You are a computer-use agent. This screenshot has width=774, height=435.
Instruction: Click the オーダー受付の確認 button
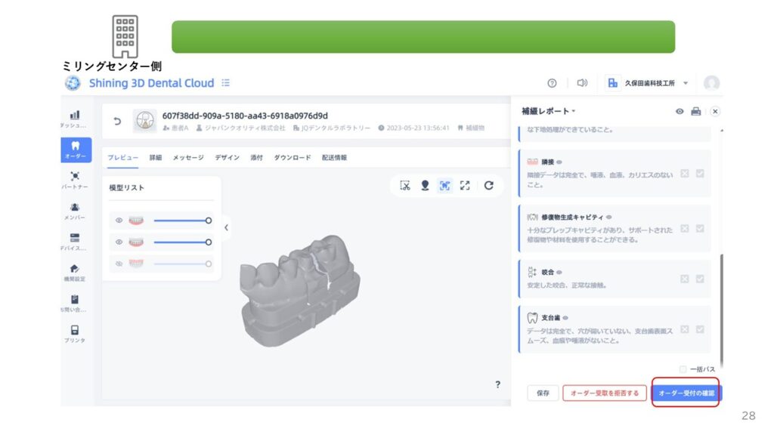(x=686, y=393)
